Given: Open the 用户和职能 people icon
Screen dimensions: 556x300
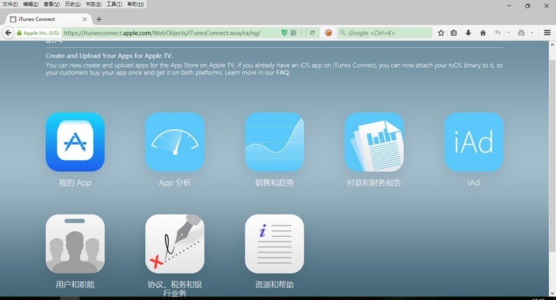Looking at the screenshot, I should tap(75, 244).
